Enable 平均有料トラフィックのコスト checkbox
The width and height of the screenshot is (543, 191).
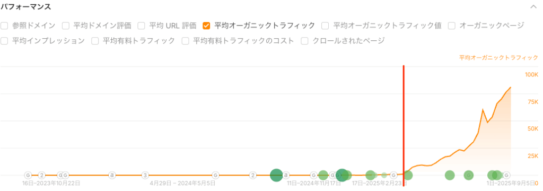tap(185, 41)
